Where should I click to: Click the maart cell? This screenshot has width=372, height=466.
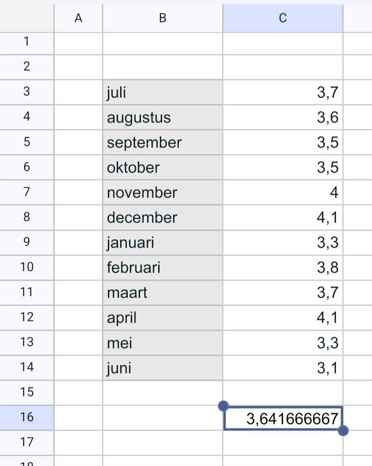(163, 293)
